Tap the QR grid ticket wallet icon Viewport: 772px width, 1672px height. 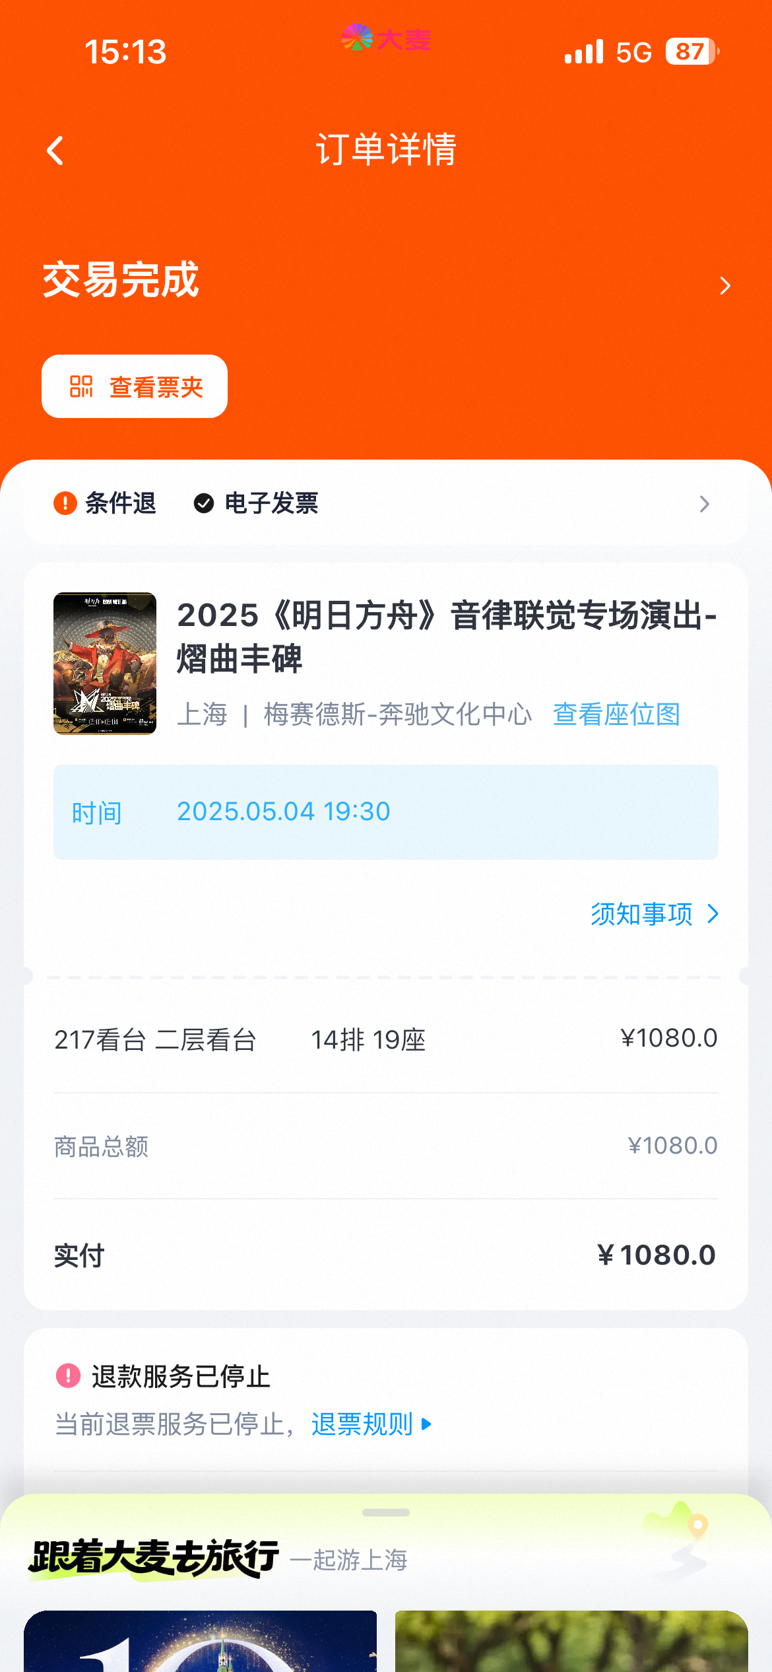(81, 387)
